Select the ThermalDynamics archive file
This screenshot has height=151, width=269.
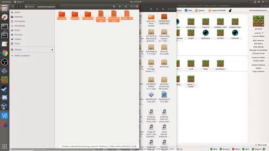[164, 35]
